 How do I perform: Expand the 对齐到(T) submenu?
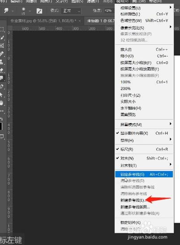point(144,165)
